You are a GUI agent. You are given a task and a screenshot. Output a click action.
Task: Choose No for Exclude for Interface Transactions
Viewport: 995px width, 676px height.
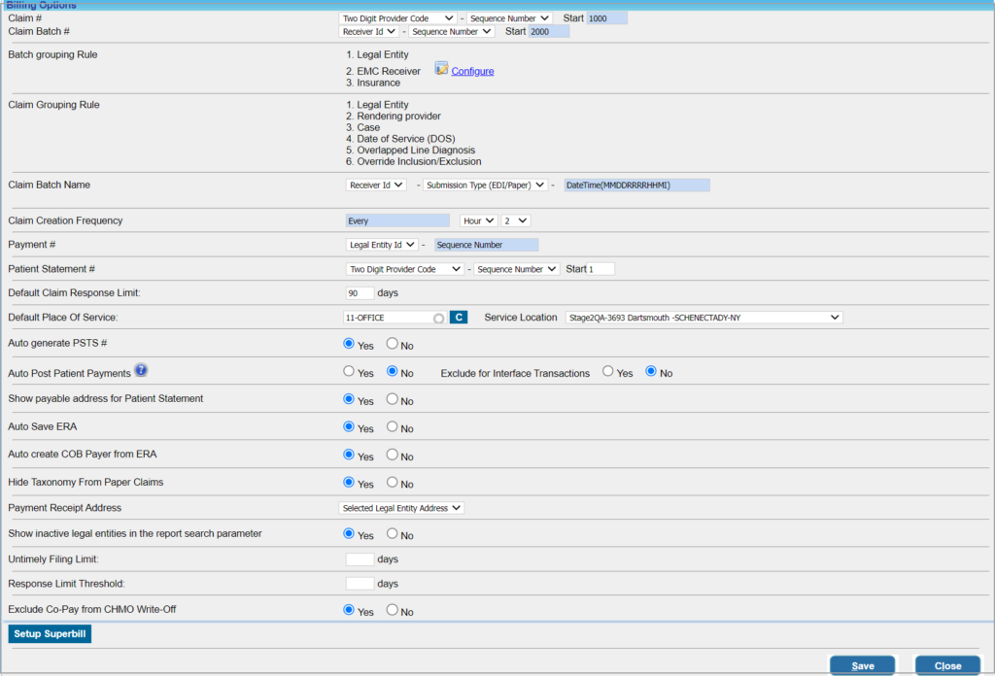tap(651, 371)
